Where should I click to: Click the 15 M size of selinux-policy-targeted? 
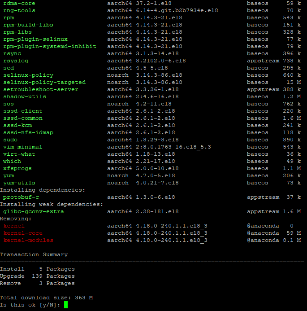tap(294, 82)
